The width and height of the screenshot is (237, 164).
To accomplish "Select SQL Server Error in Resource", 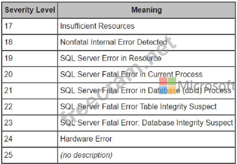I will [111, 58].
